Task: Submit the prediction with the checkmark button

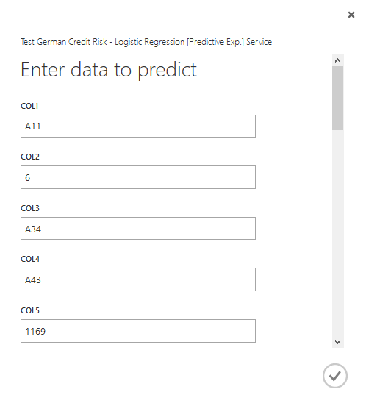Action: (x=334, y=376)
